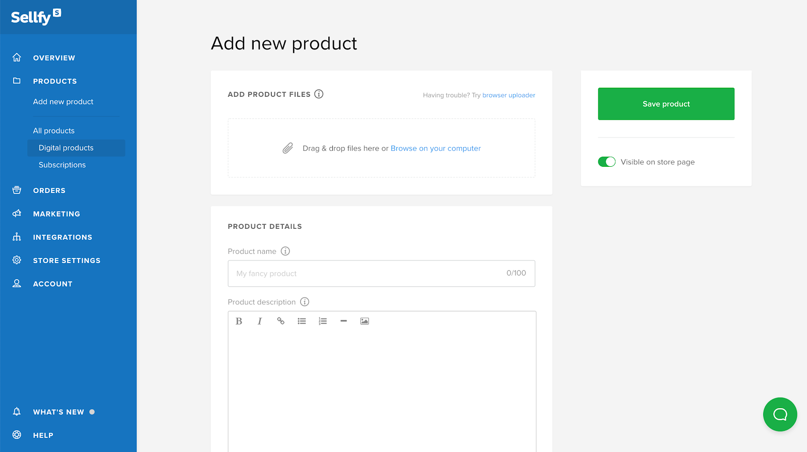
Task: Open the live chat bubble
Action: coord(780,414)
